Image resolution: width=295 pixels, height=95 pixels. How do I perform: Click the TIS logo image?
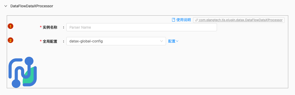23,72
